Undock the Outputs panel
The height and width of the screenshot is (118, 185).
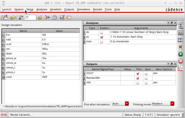click(x=172, y=64)
